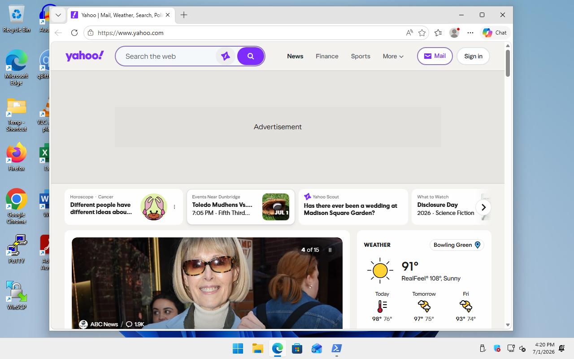Click the Safely Remove Hardware tray icon
Viewport: 574px width, 359px height.
pyautogui.click(x=483, y=348)
